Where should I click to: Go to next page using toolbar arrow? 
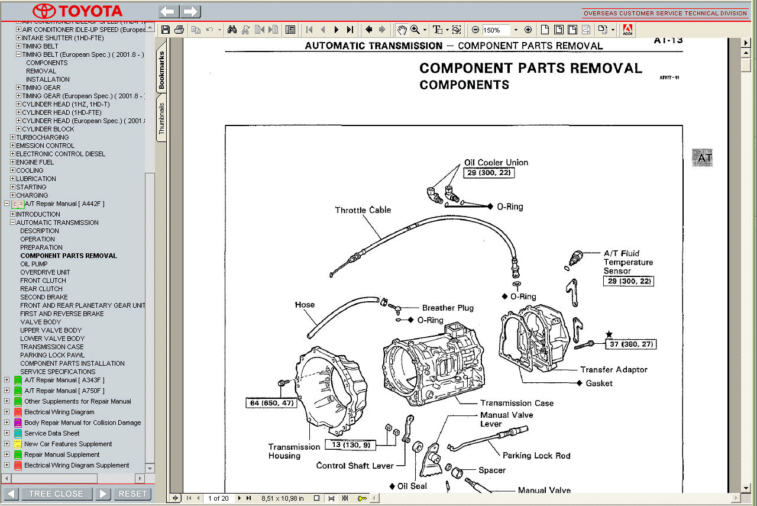(x=337, y=30)
